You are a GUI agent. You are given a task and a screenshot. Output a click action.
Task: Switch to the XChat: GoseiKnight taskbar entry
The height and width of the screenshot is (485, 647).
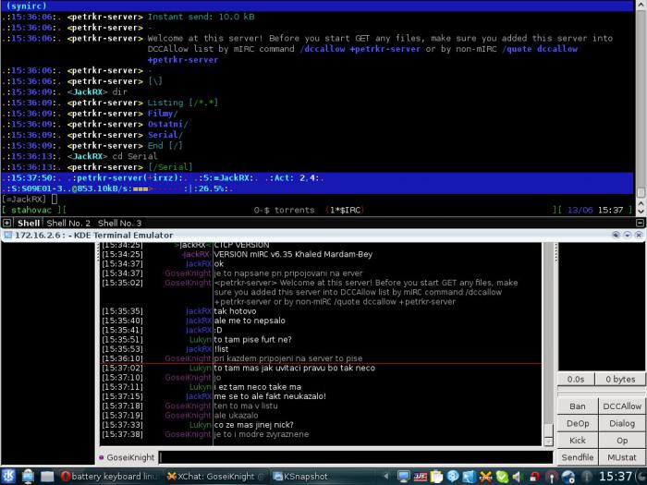tap(216, 477)
